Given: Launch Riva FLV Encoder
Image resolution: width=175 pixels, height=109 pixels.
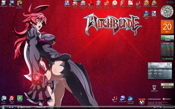Looking at the screenshot, I should click(107, 4).
